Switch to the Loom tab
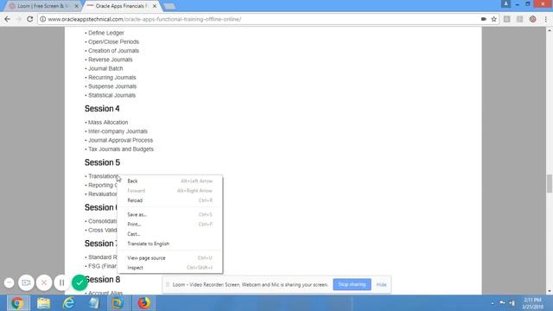Viewport: 553px width, 311px height. point(42,6)
